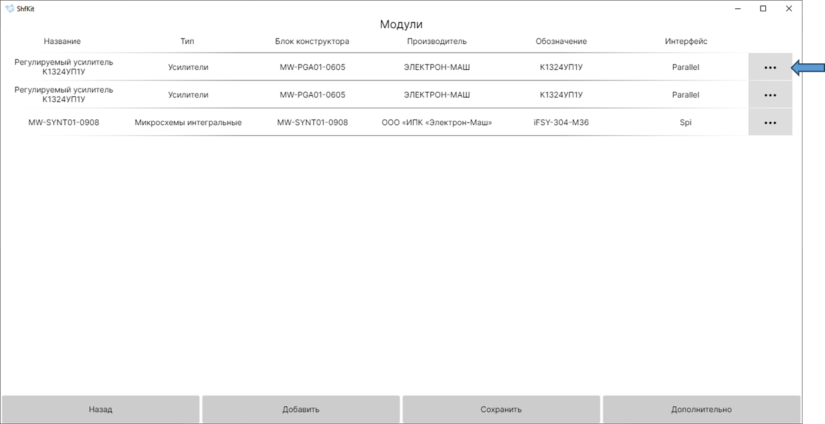The width and height of the screenshot is (825, 424).
Task: Click the Обозначение column header
Action: click(x=561, y=41)
